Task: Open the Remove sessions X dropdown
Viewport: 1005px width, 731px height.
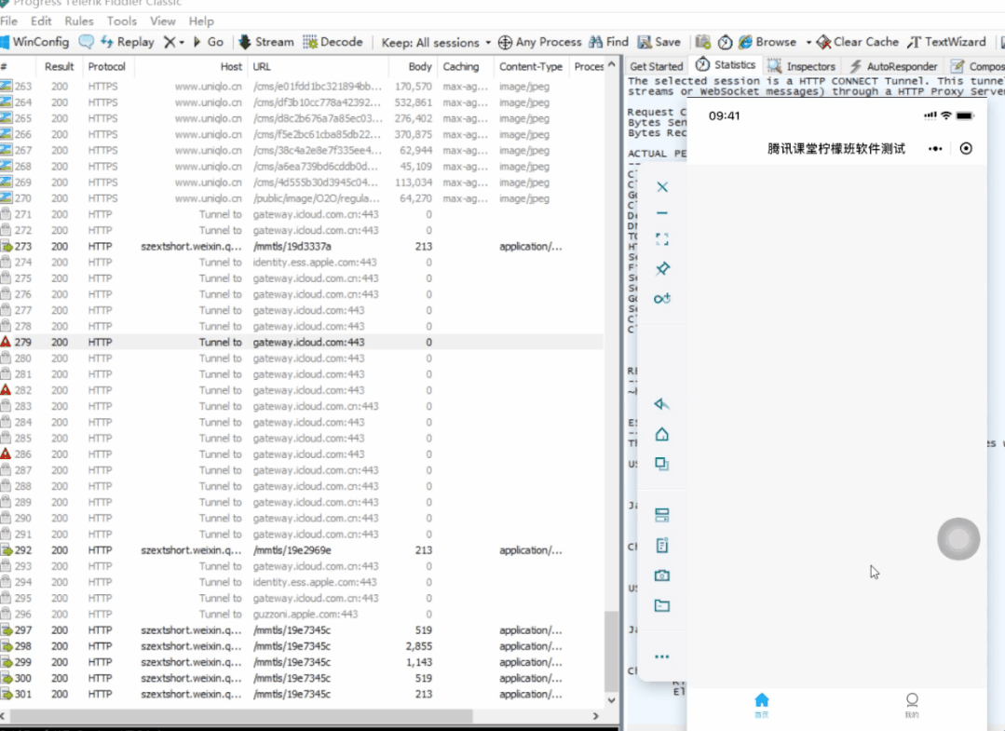Action: tap(173, 42)
